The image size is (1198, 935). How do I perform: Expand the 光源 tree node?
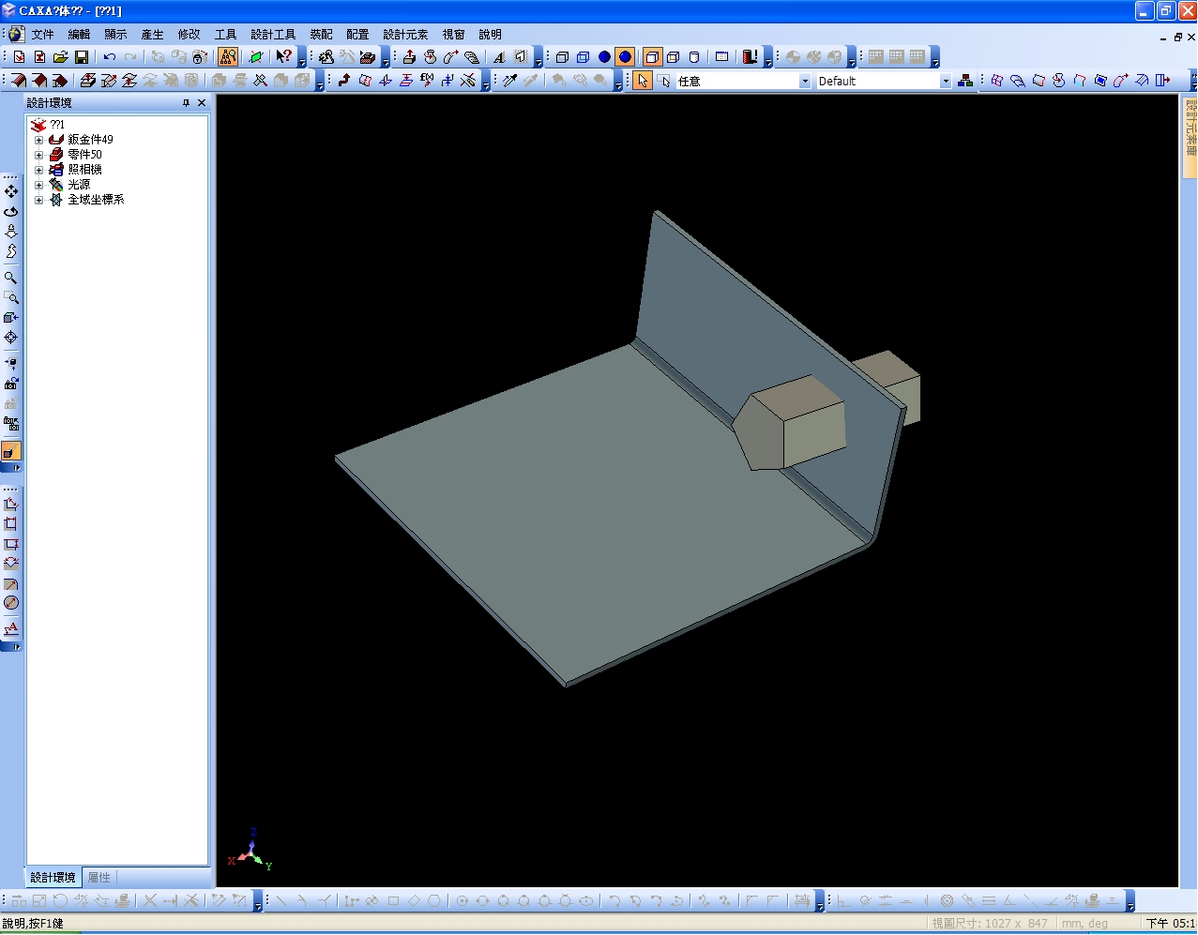[x=39, y=185]
